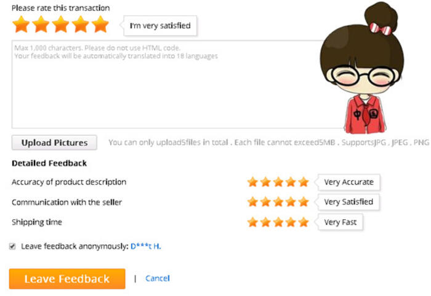Click the D***t H. username link
This screenshot has width=431, height=296.
(x=145, y=246)
